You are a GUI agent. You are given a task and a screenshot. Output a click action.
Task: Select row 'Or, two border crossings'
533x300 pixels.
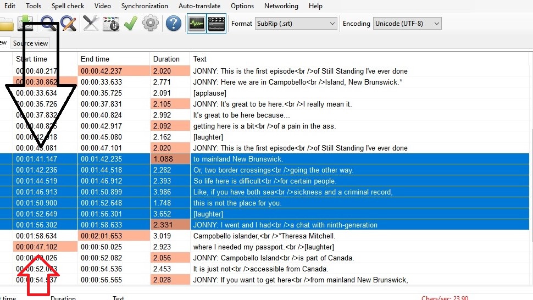click(264, 170)
